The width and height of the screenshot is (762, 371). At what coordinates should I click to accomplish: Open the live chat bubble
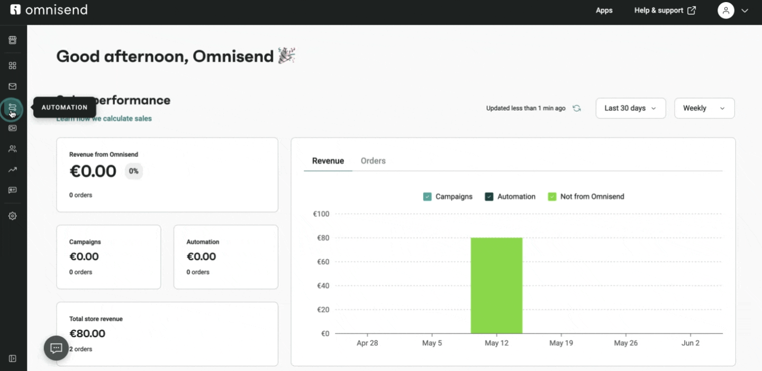click(56, 348)
